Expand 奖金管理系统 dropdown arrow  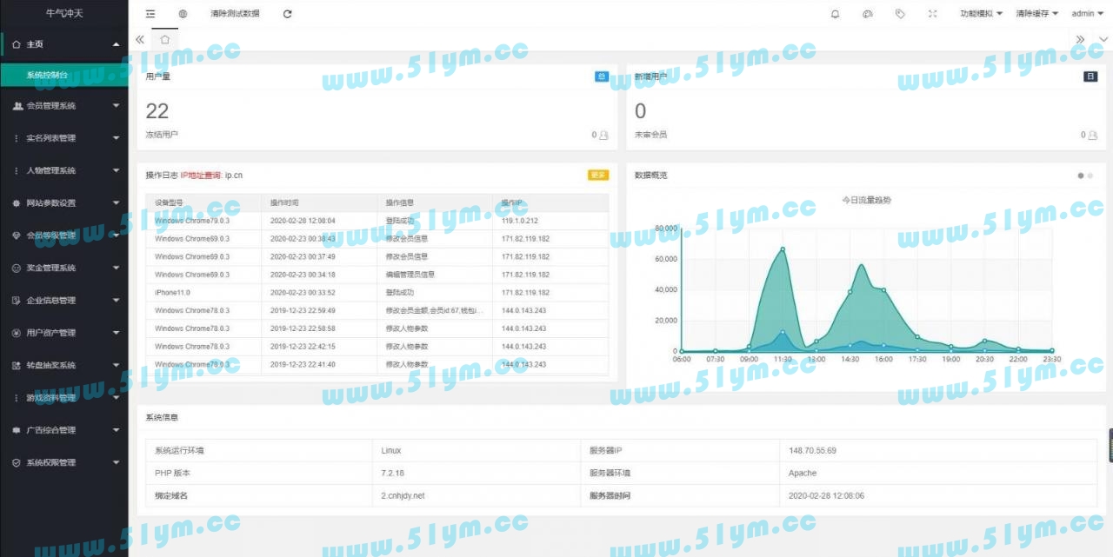[117, 268]
